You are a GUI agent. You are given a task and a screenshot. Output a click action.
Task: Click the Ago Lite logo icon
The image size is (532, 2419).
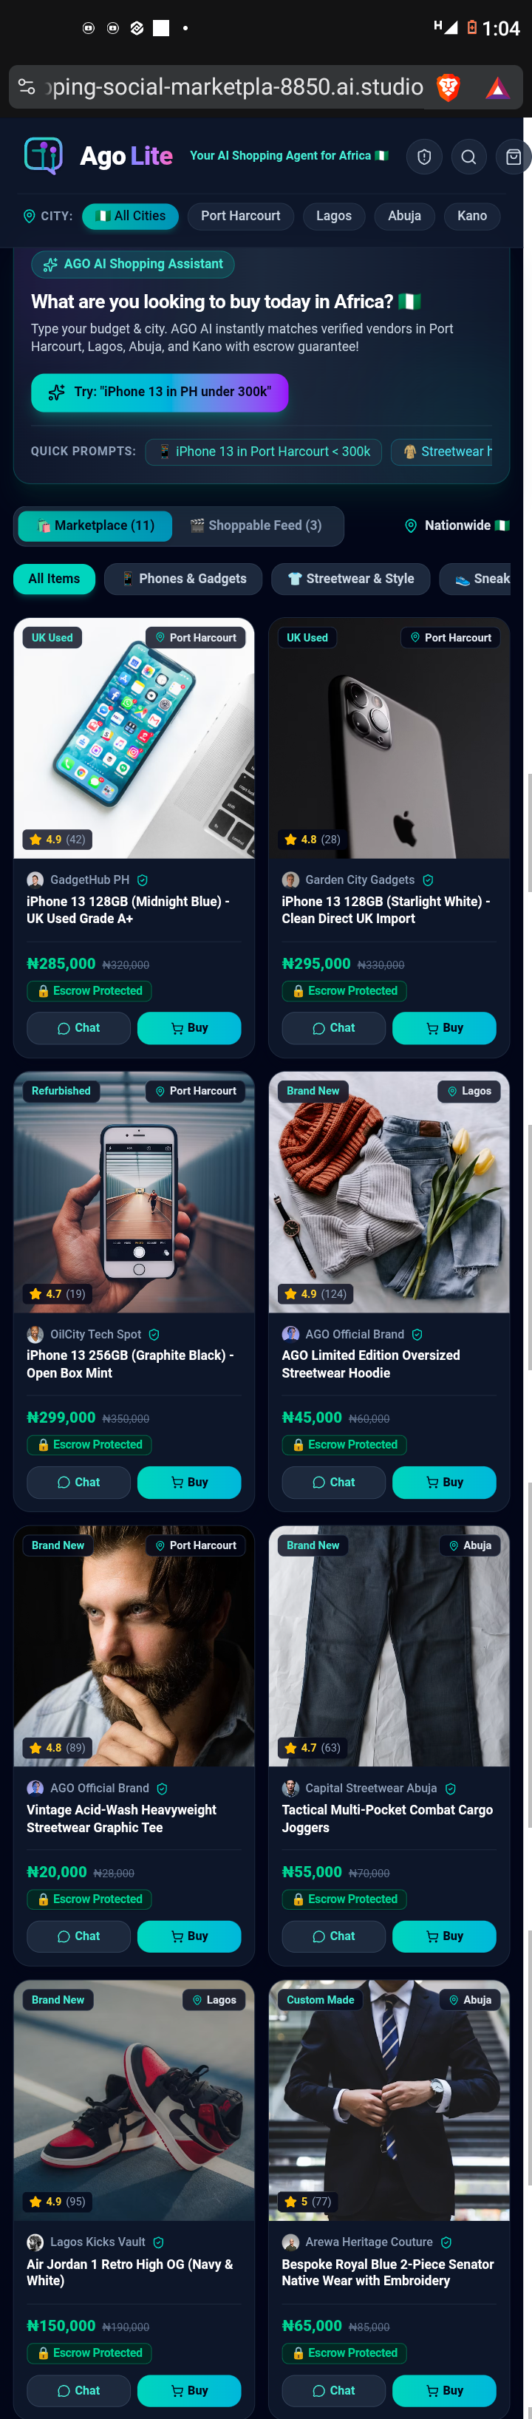click(x=43, y=156)
